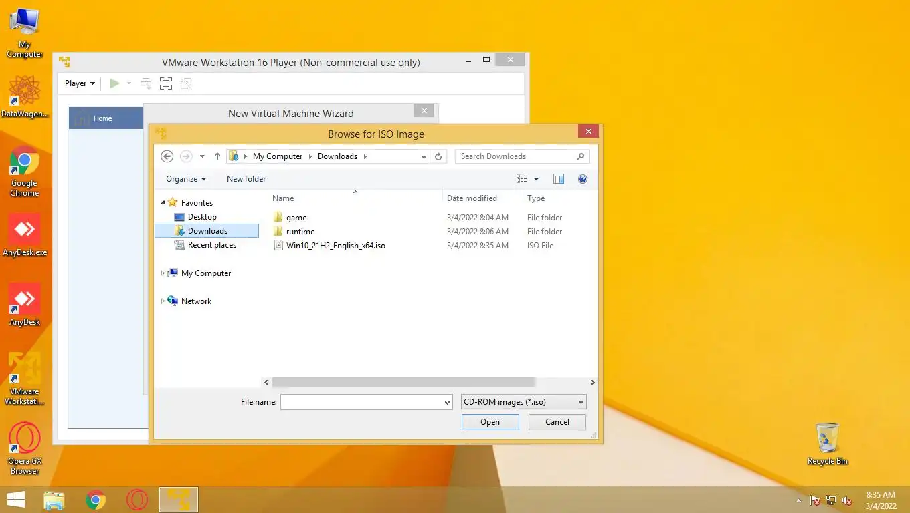Open Chrome from the taskbar

[96, 500]
